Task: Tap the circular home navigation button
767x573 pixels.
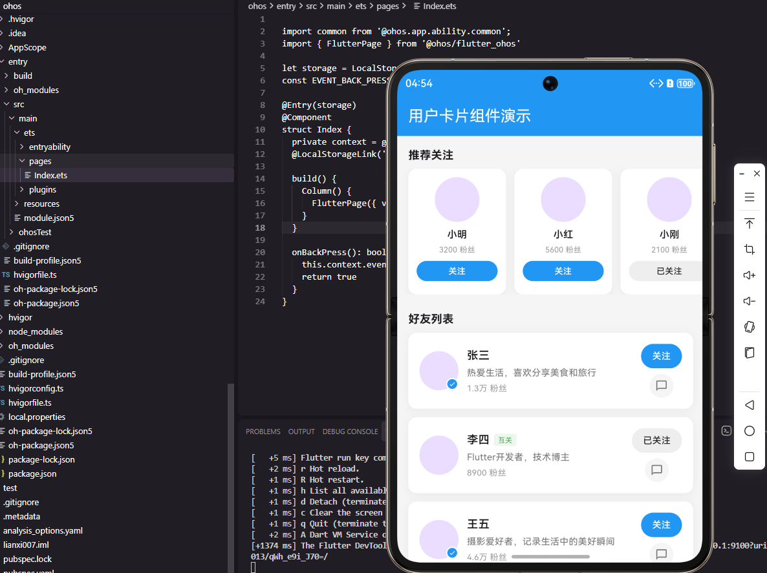Action: 749,431
